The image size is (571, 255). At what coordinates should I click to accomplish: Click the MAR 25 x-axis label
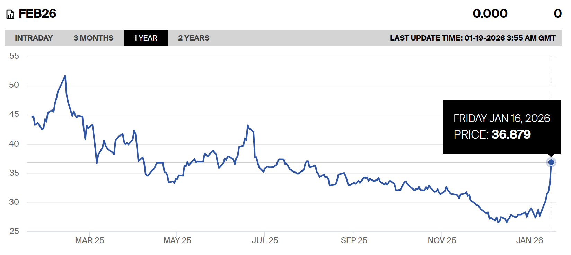(x=89, y=240)
